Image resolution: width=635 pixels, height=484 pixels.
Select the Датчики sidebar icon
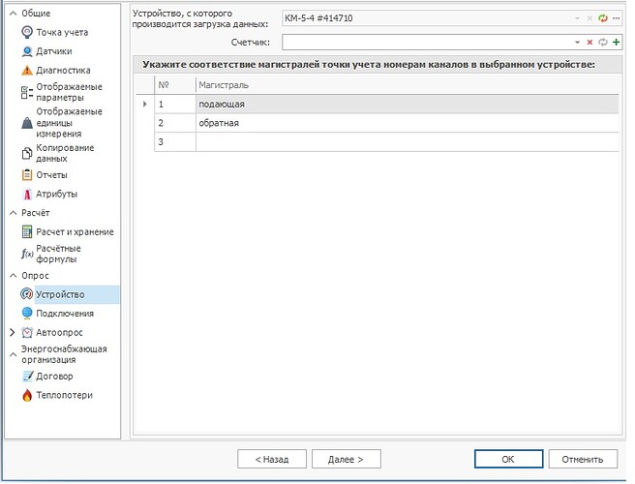(x=27, y=51)
